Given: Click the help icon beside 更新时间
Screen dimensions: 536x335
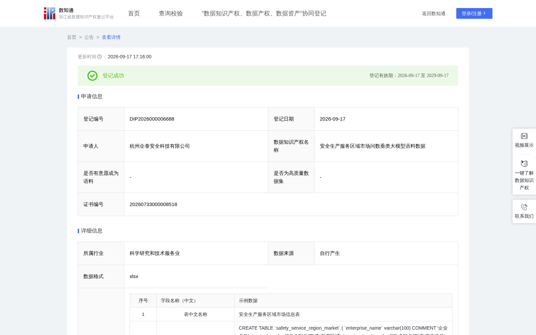Looking at the screenshot, I should [x=99, y=57].
